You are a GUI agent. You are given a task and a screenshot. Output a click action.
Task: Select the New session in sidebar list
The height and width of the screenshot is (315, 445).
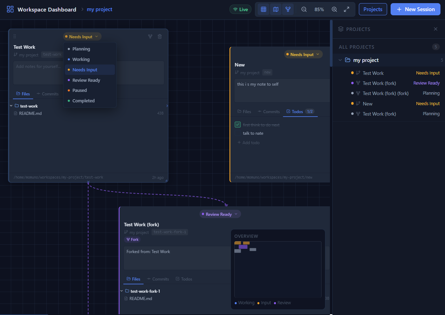(x=389, y=104)
